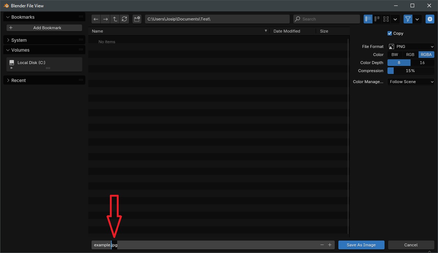Click the Blender logo in title bar
Screen dimensions: 438x253
[x=6, y=5]
